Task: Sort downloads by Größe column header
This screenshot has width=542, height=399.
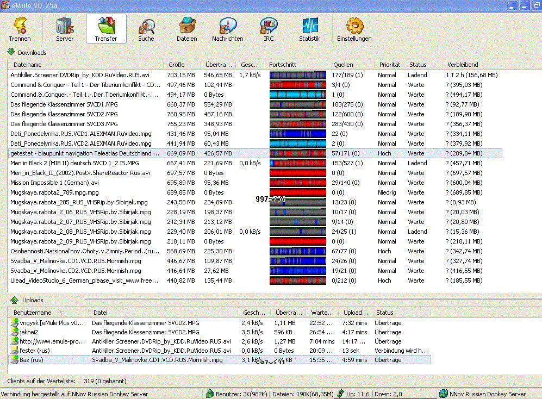Action: pos(182,65)
